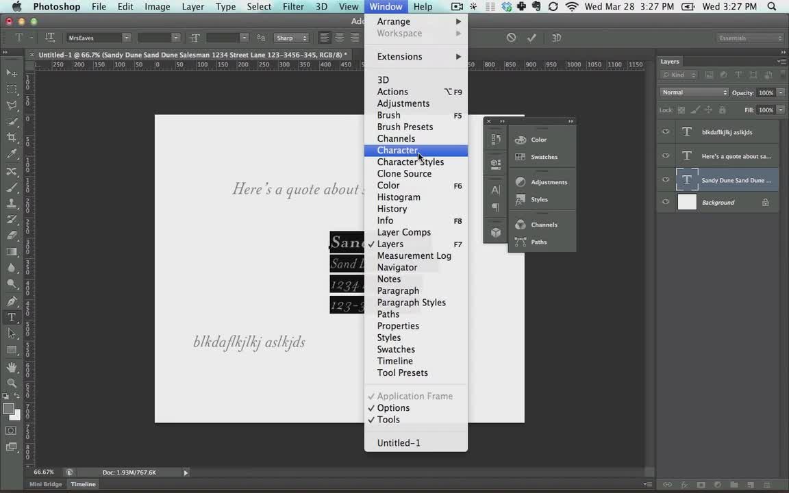This screenshot has height=493, width=789.
Task: Open the Opacity slider dropdown arrow
Action: coord(781,92)
